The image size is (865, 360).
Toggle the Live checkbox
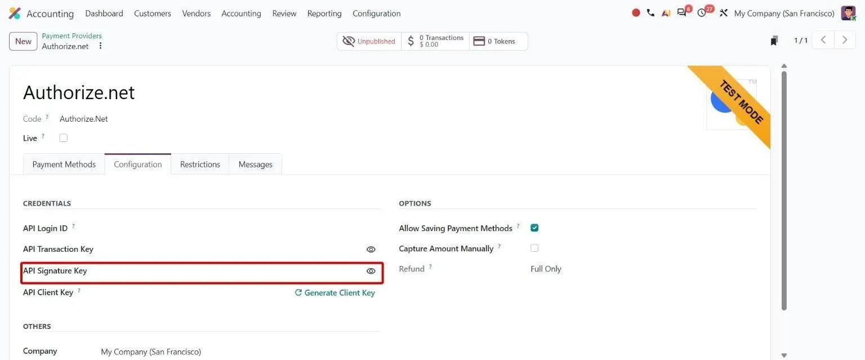(x=63, y=138)
